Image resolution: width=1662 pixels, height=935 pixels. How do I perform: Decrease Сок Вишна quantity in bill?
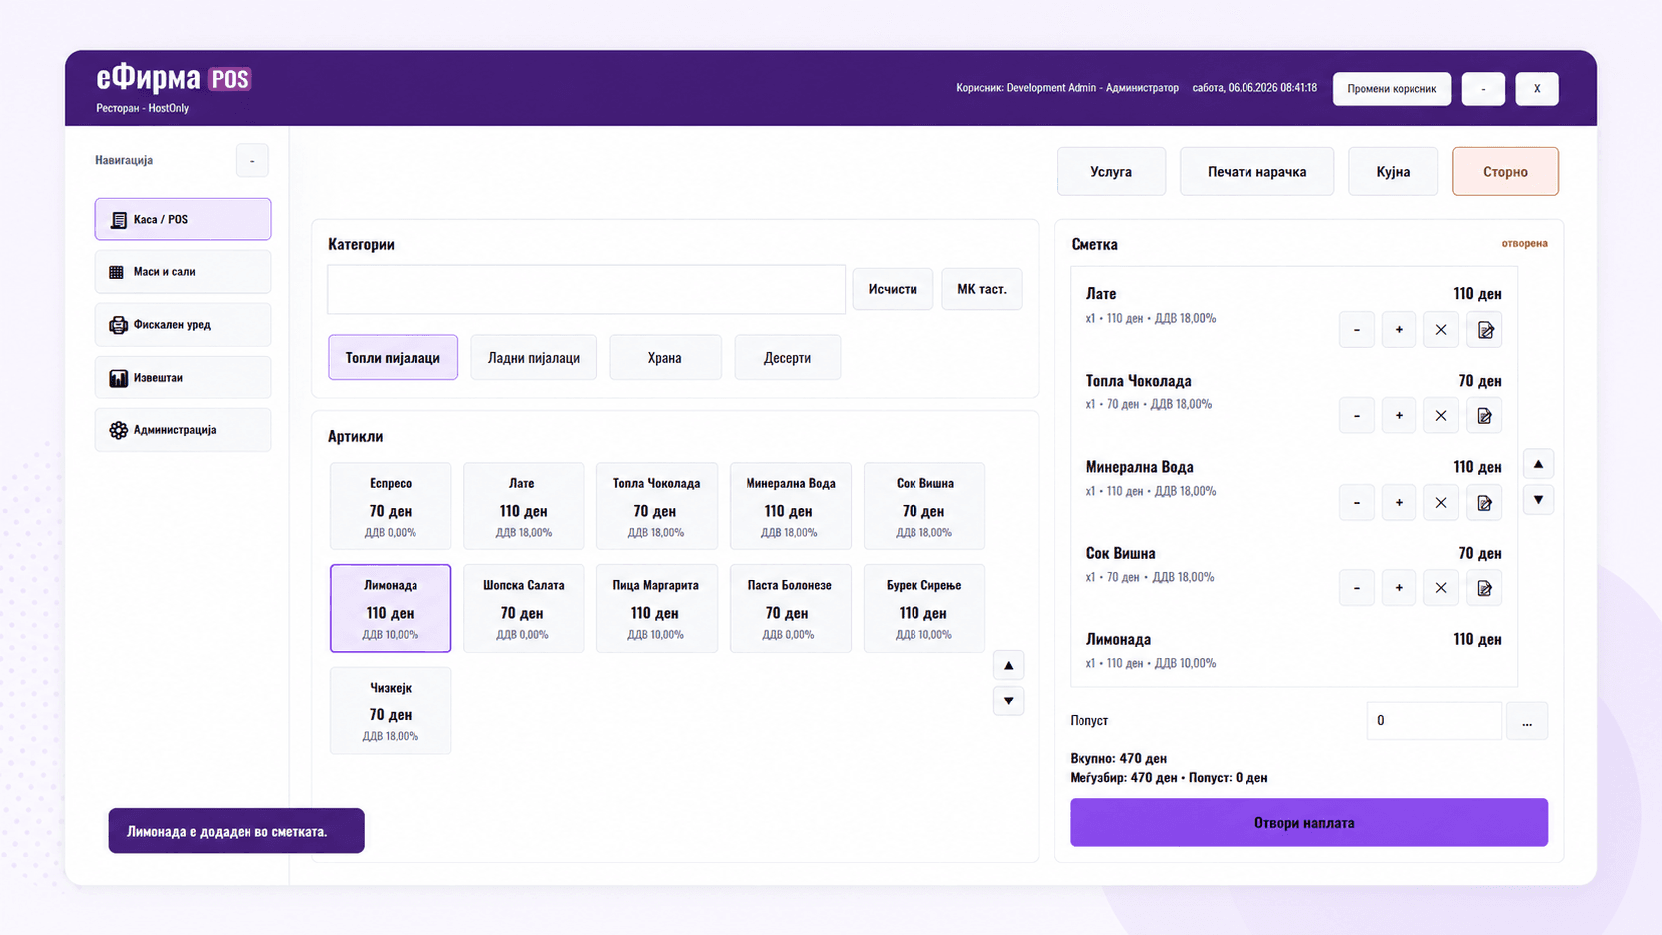pyautogui.click(x=1357, y=588)
